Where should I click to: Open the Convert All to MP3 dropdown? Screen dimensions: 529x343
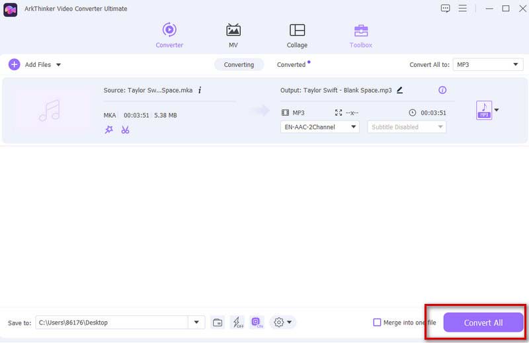[x=488, y=64]
